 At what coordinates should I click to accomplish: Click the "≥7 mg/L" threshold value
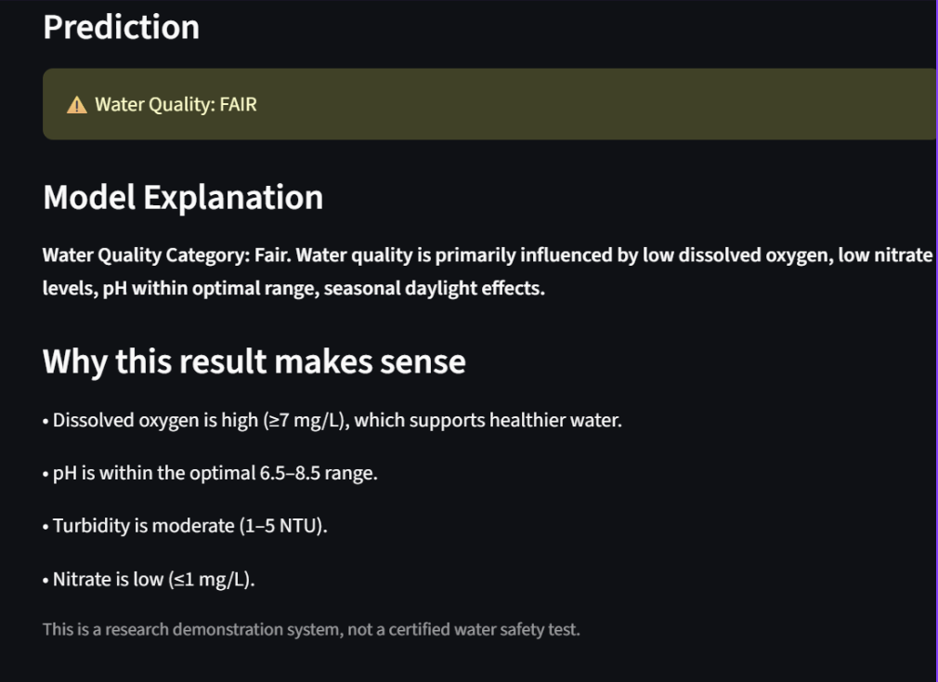(x=302, y=420)
